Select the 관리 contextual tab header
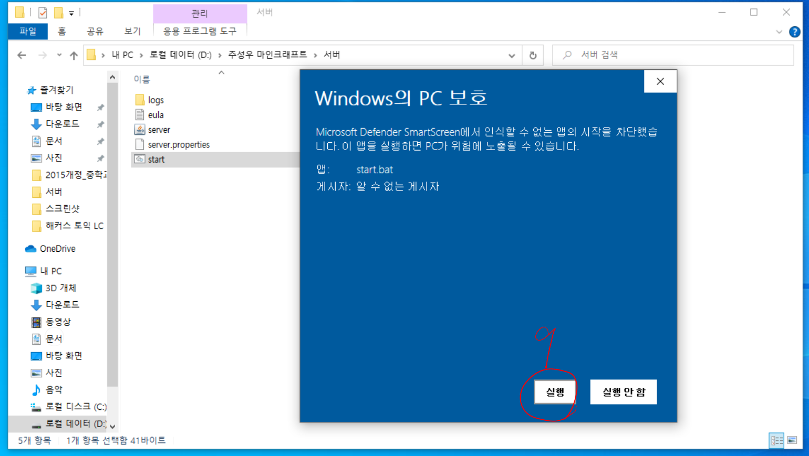Image resolution: width=809 pixels, height=456 pixels. (x=200, y=13)
